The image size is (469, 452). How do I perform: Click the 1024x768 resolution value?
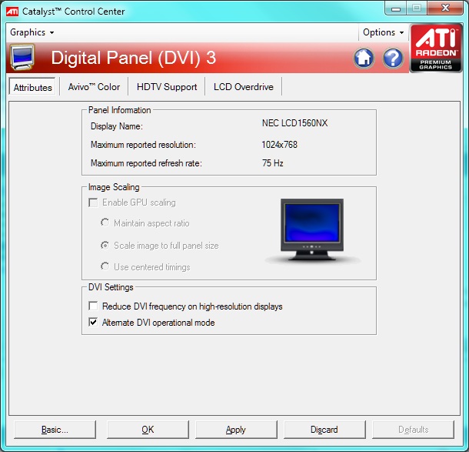(279, 145)
